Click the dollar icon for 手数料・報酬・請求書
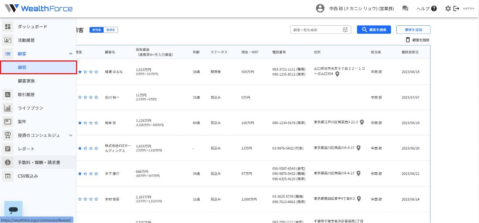Image resolution: width=479 pixels, height=223 pixels. pyautogui.click(x=8, y=163)
